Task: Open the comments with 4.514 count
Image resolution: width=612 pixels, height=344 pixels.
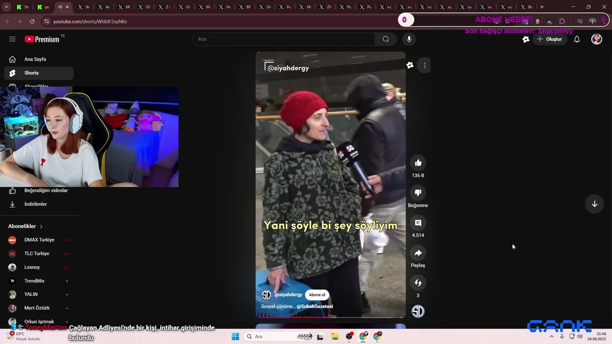Action: (418, 223)
